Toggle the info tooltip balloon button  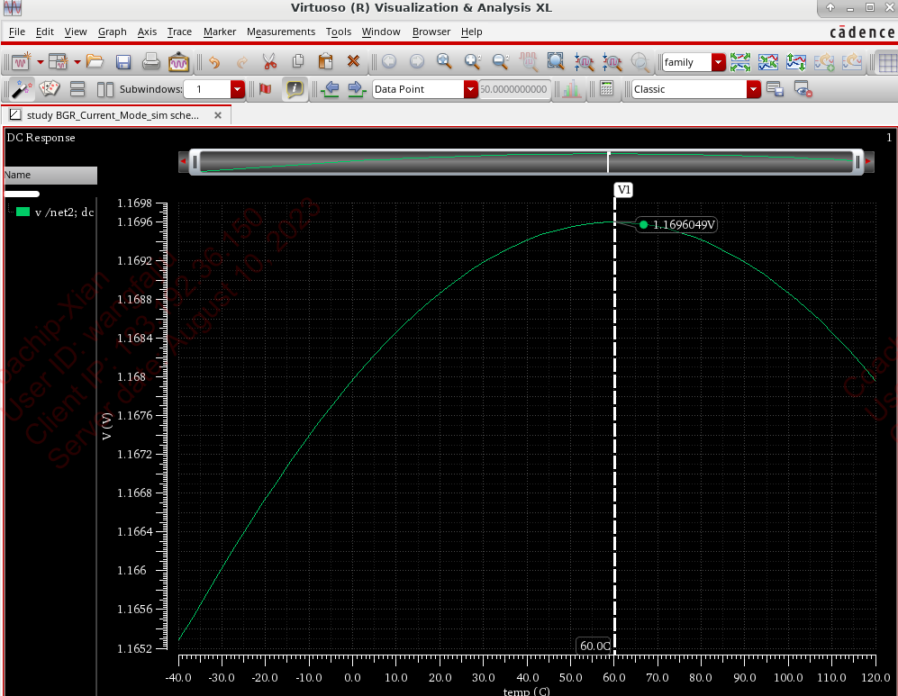point(294,89)
